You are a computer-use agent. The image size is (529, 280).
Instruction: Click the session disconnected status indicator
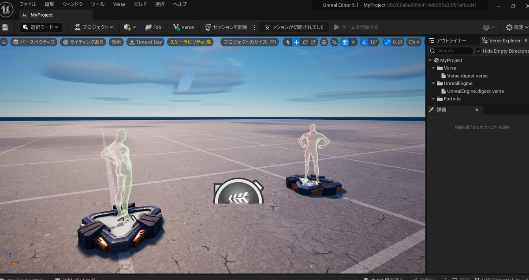point(294,27)
